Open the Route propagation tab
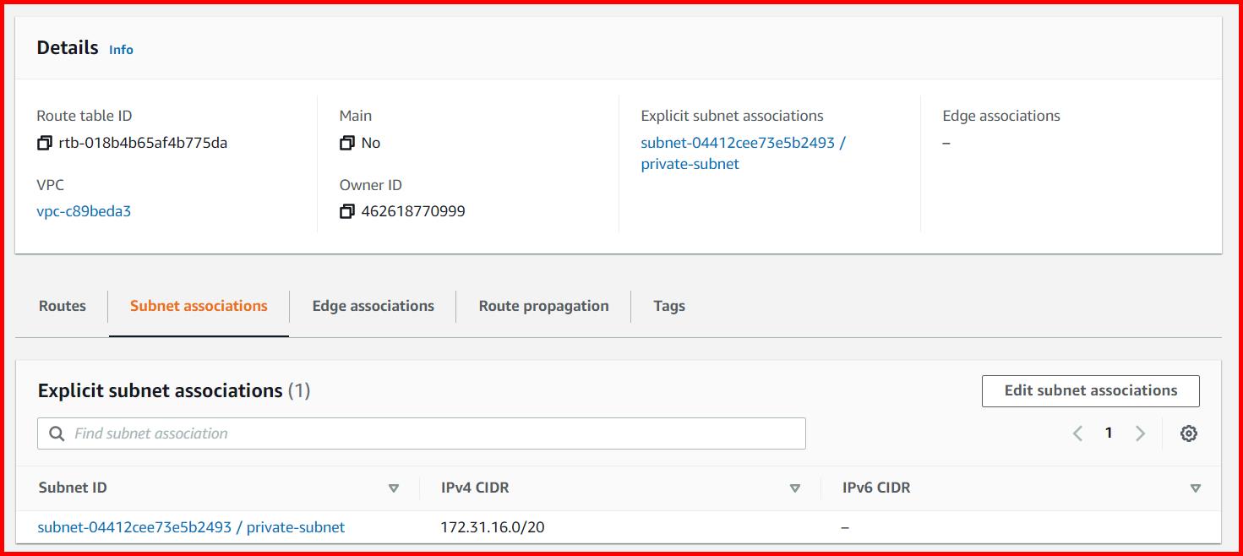This screenshot has height=556, width=1243. 543,306
